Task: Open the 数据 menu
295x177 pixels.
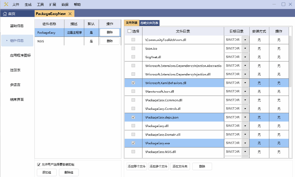Action: (x=65, y=4)
